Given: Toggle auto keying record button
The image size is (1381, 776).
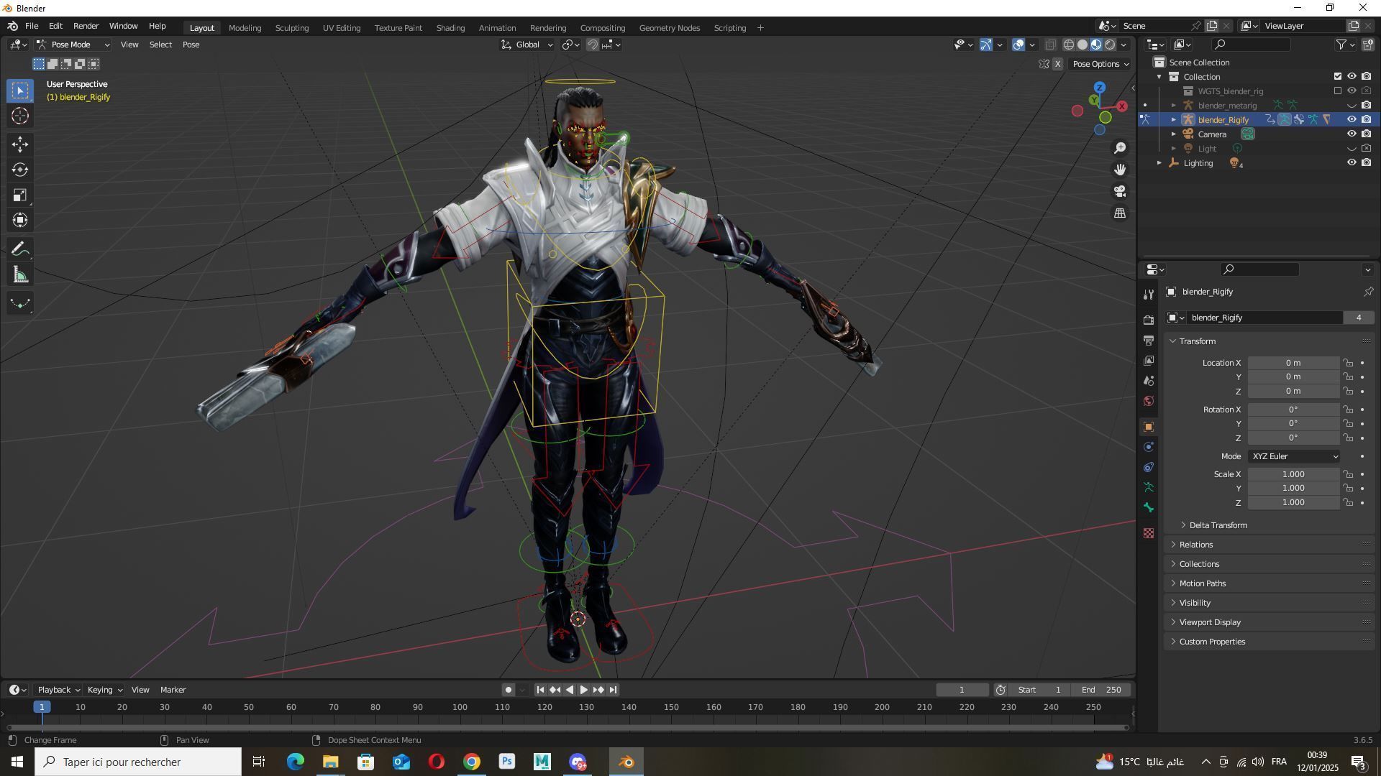Looking at the screenshot, I should coord(508,690).
